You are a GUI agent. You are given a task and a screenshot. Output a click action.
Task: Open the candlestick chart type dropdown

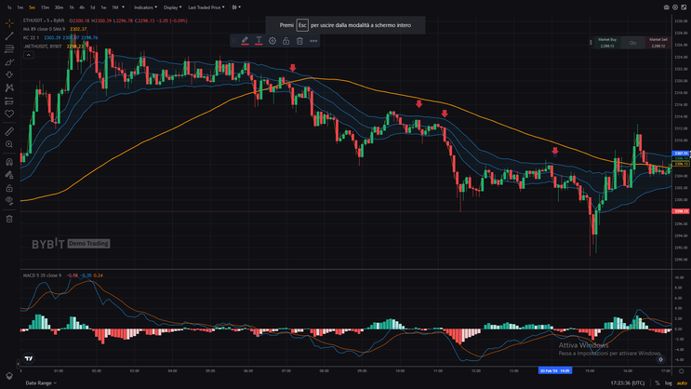[236, 7]
